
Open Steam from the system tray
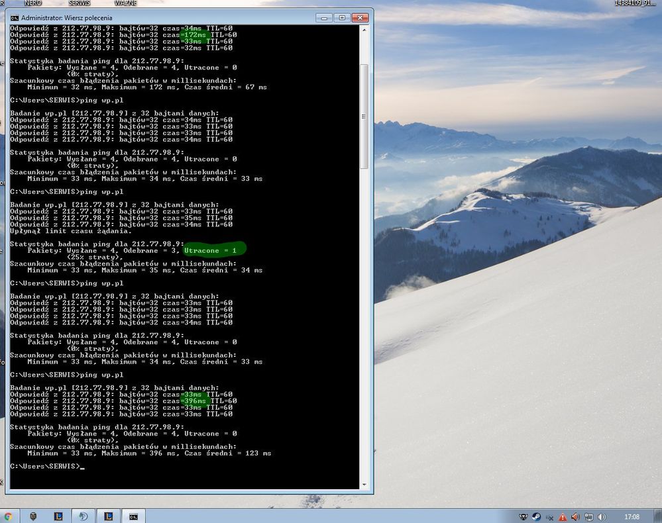[x=535, y=516]
